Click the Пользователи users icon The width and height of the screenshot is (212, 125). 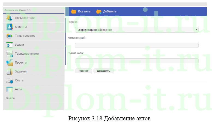[10, 18]
